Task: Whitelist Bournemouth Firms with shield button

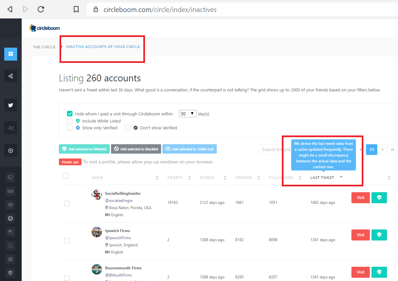Action: (379, 272)
